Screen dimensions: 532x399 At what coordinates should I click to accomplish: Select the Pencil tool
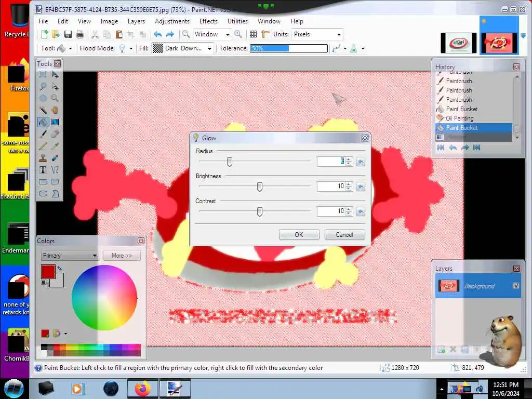point(43,146)
